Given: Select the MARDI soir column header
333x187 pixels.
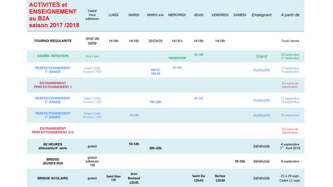Looking at the screenshot, I should click(155, 15).
